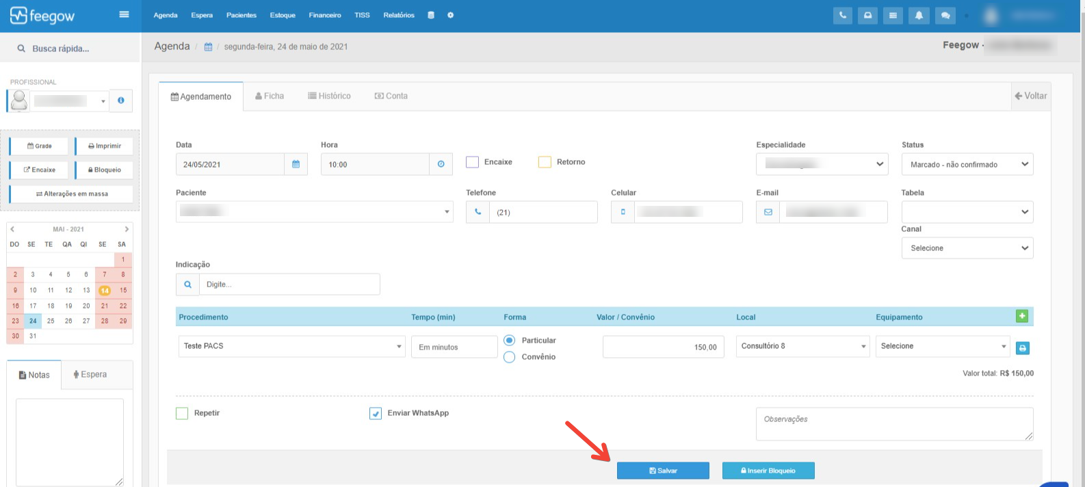
Task: Switch to the Histórico tab
Action: [329, 96]
